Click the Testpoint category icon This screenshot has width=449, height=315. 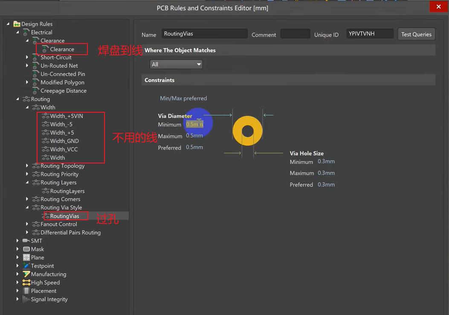click(x=26, y=265)
